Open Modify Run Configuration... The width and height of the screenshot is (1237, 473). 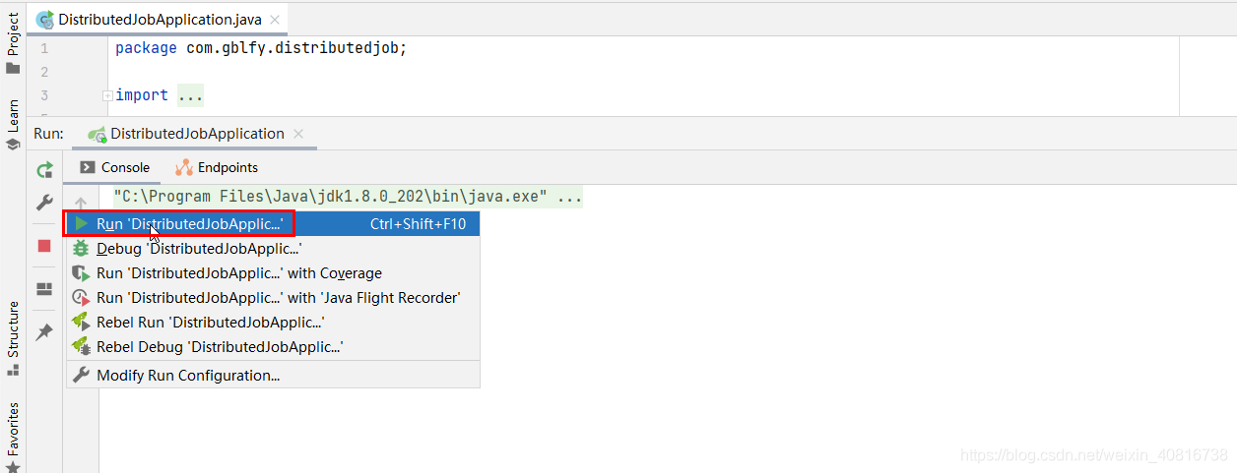[x=273, y=376]
